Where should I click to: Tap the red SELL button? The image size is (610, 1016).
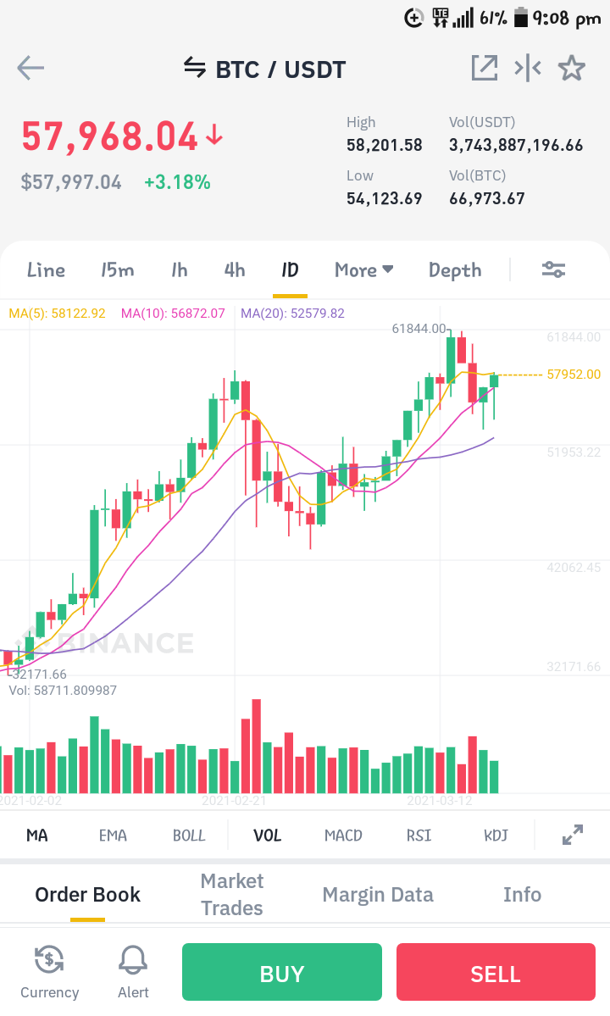point(496,972)
